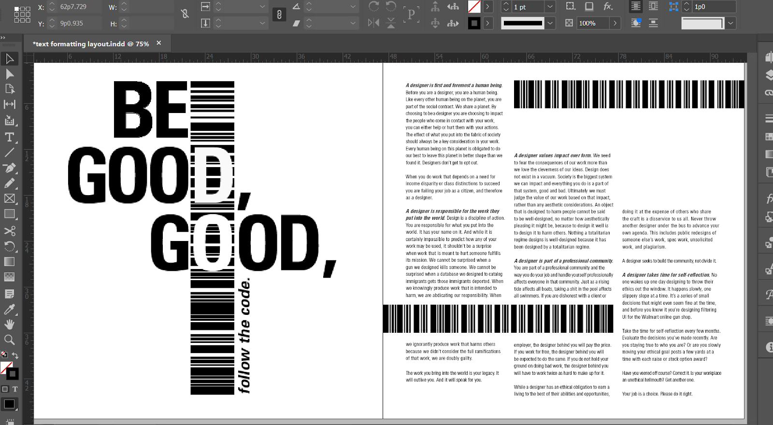
Task: Open the scale X percentage dropdown
Action: point(262,7)
